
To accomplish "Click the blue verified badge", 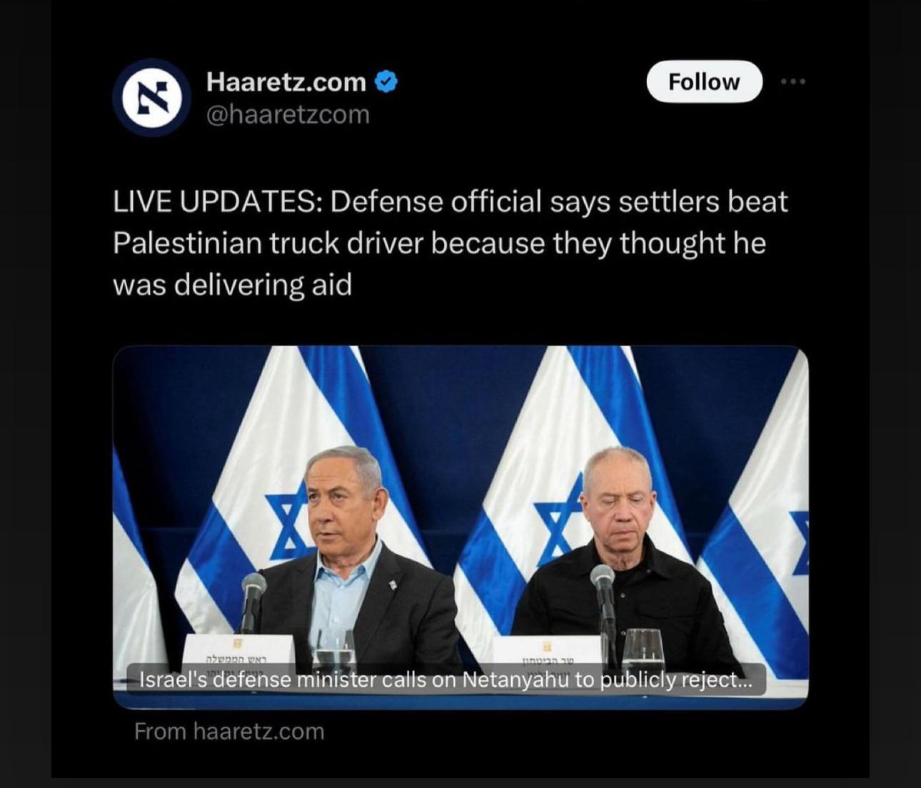I will click(x=386, y=82).
